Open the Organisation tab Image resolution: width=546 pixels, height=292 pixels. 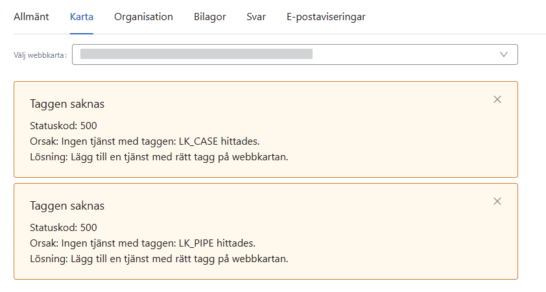click(x=143, y=17)
